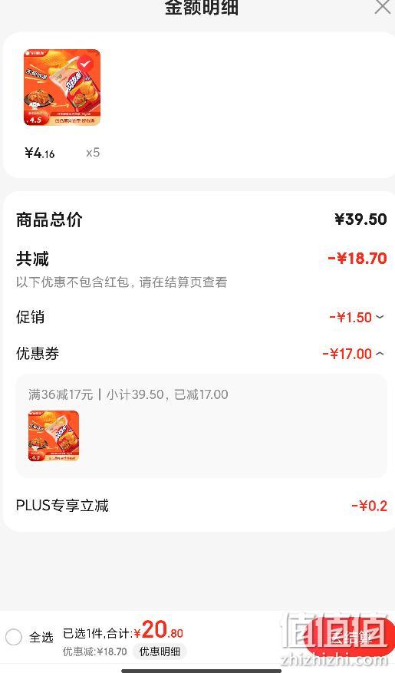
Task: Tap the 商品总价 row
Action: [201, 219]
